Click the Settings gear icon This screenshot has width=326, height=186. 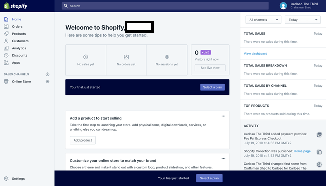[6, 178]
